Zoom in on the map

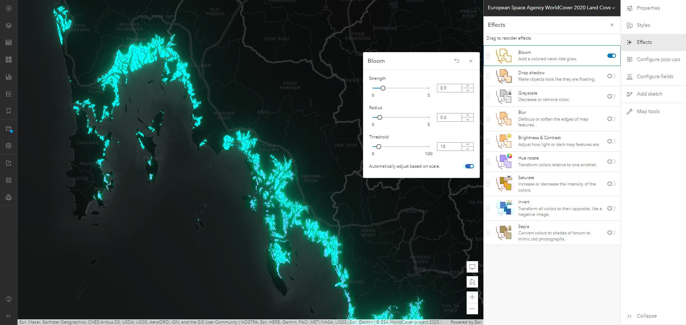(472, 297)
